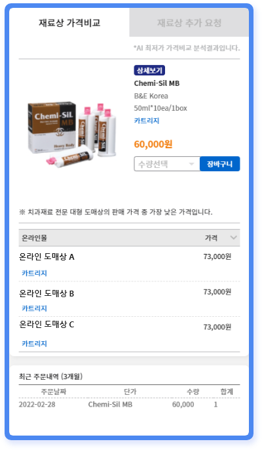Click the Chemi-Sil MB product title

tap(157, 83)
